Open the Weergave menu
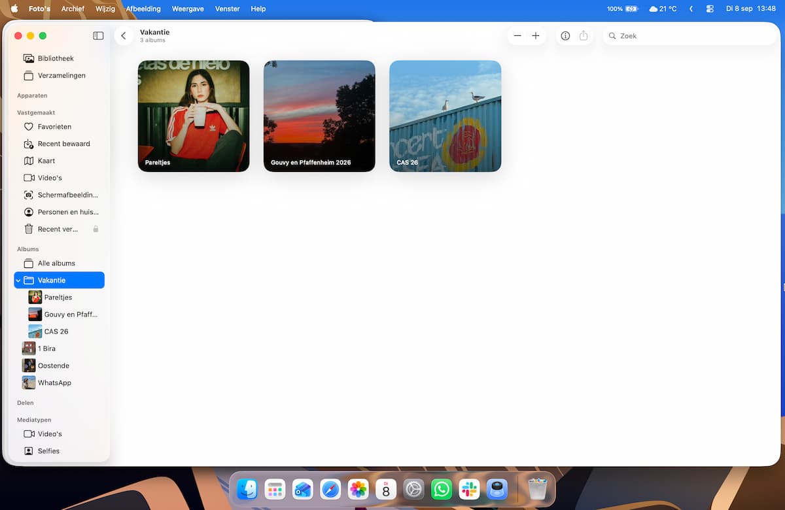This screenshot has width=785, height=510. click(x=187, y=8)
